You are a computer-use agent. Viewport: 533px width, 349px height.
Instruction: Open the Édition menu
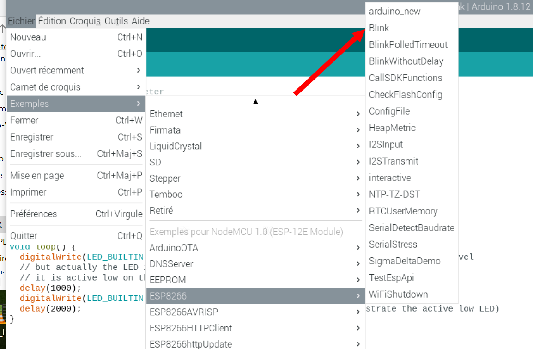point(52,21)
